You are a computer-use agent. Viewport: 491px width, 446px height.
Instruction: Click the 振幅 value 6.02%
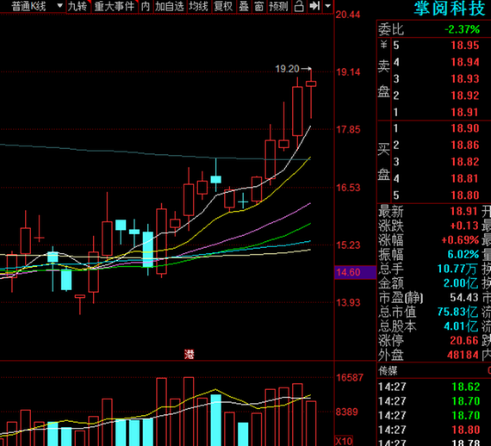click(x=463, y=254)
